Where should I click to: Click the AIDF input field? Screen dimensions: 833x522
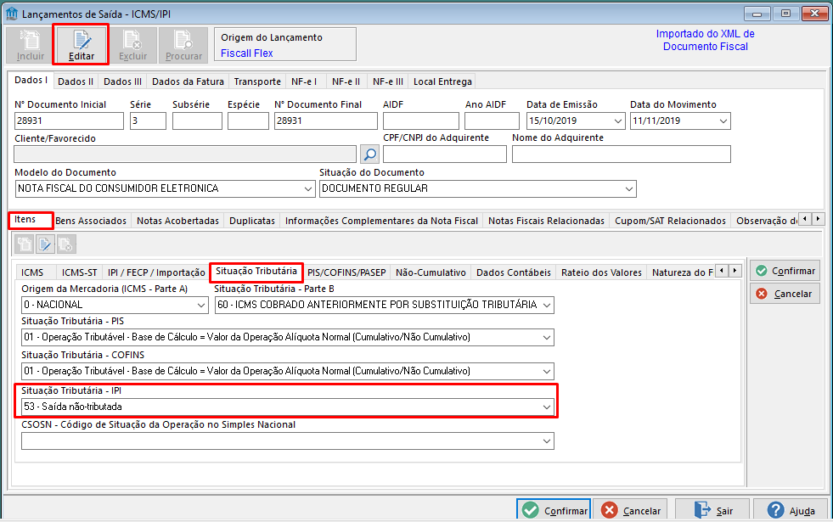(421, 121)
